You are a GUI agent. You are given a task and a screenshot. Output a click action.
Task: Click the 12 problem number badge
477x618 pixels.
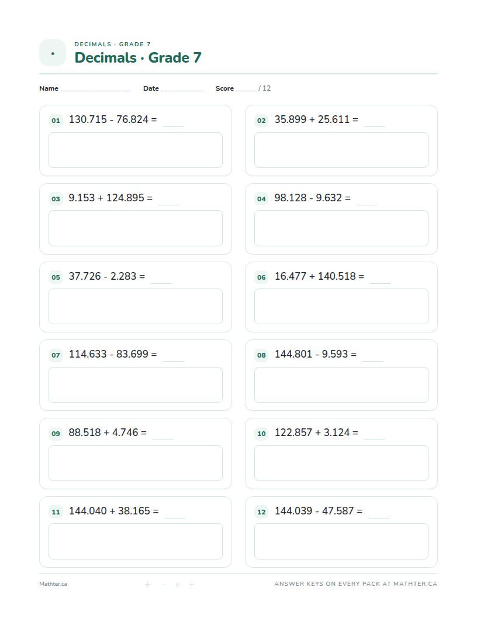point(261,511)
